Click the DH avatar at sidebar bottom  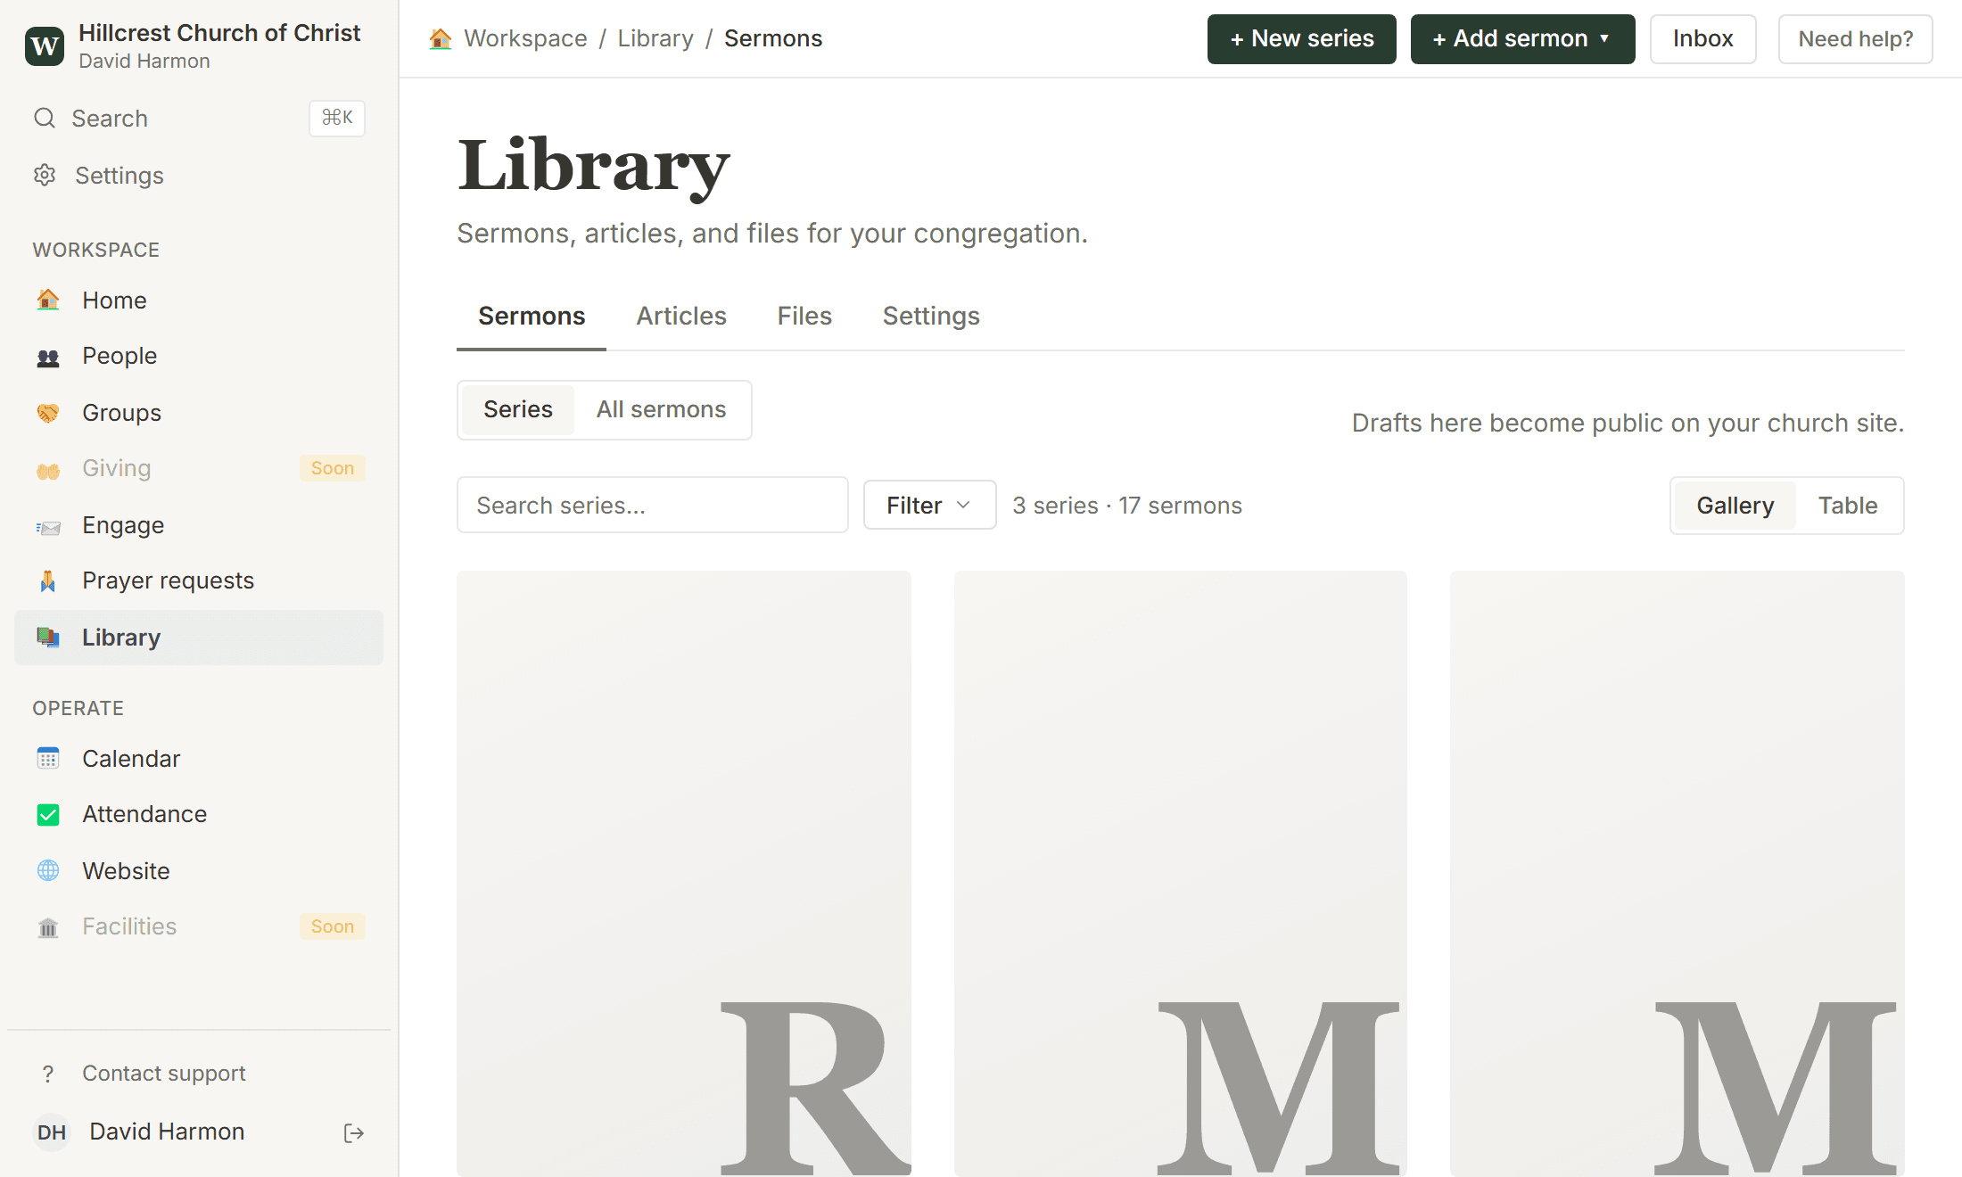[52, 1132]
